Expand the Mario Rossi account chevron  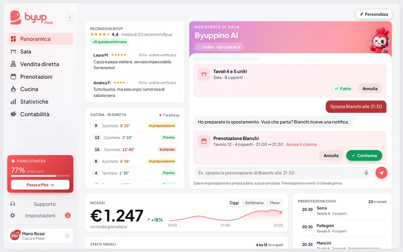tap(67, 235)
